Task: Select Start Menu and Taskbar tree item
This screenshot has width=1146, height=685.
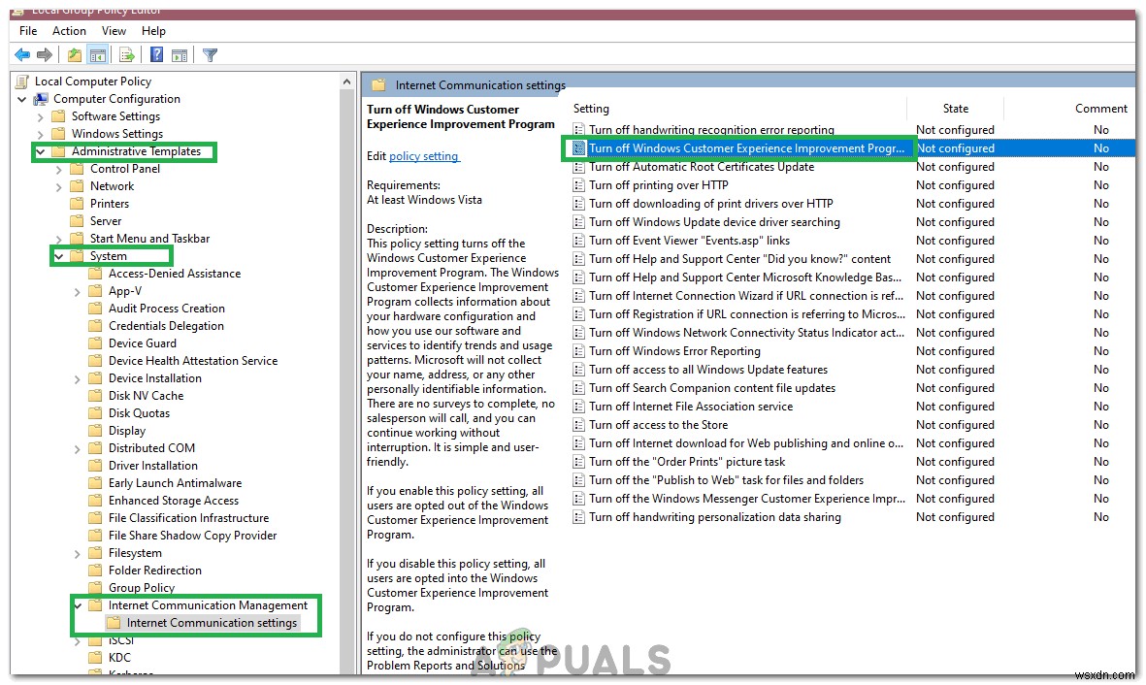Action: click(x=149, y=239)
